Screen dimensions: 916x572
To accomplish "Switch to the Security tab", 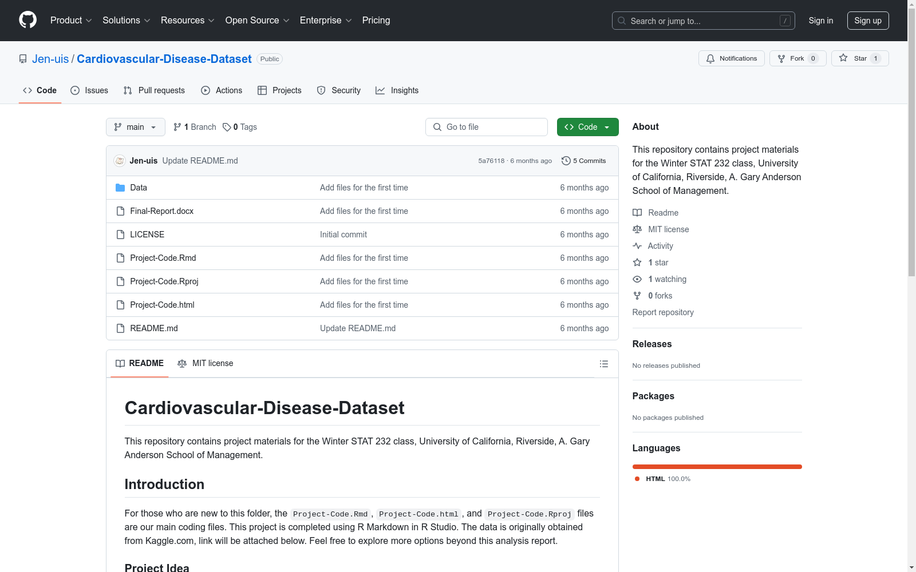I will [346, 90].
